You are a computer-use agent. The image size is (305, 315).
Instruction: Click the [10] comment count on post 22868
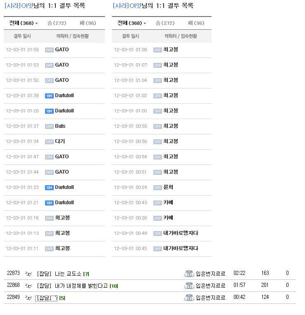tap(114, 286)
